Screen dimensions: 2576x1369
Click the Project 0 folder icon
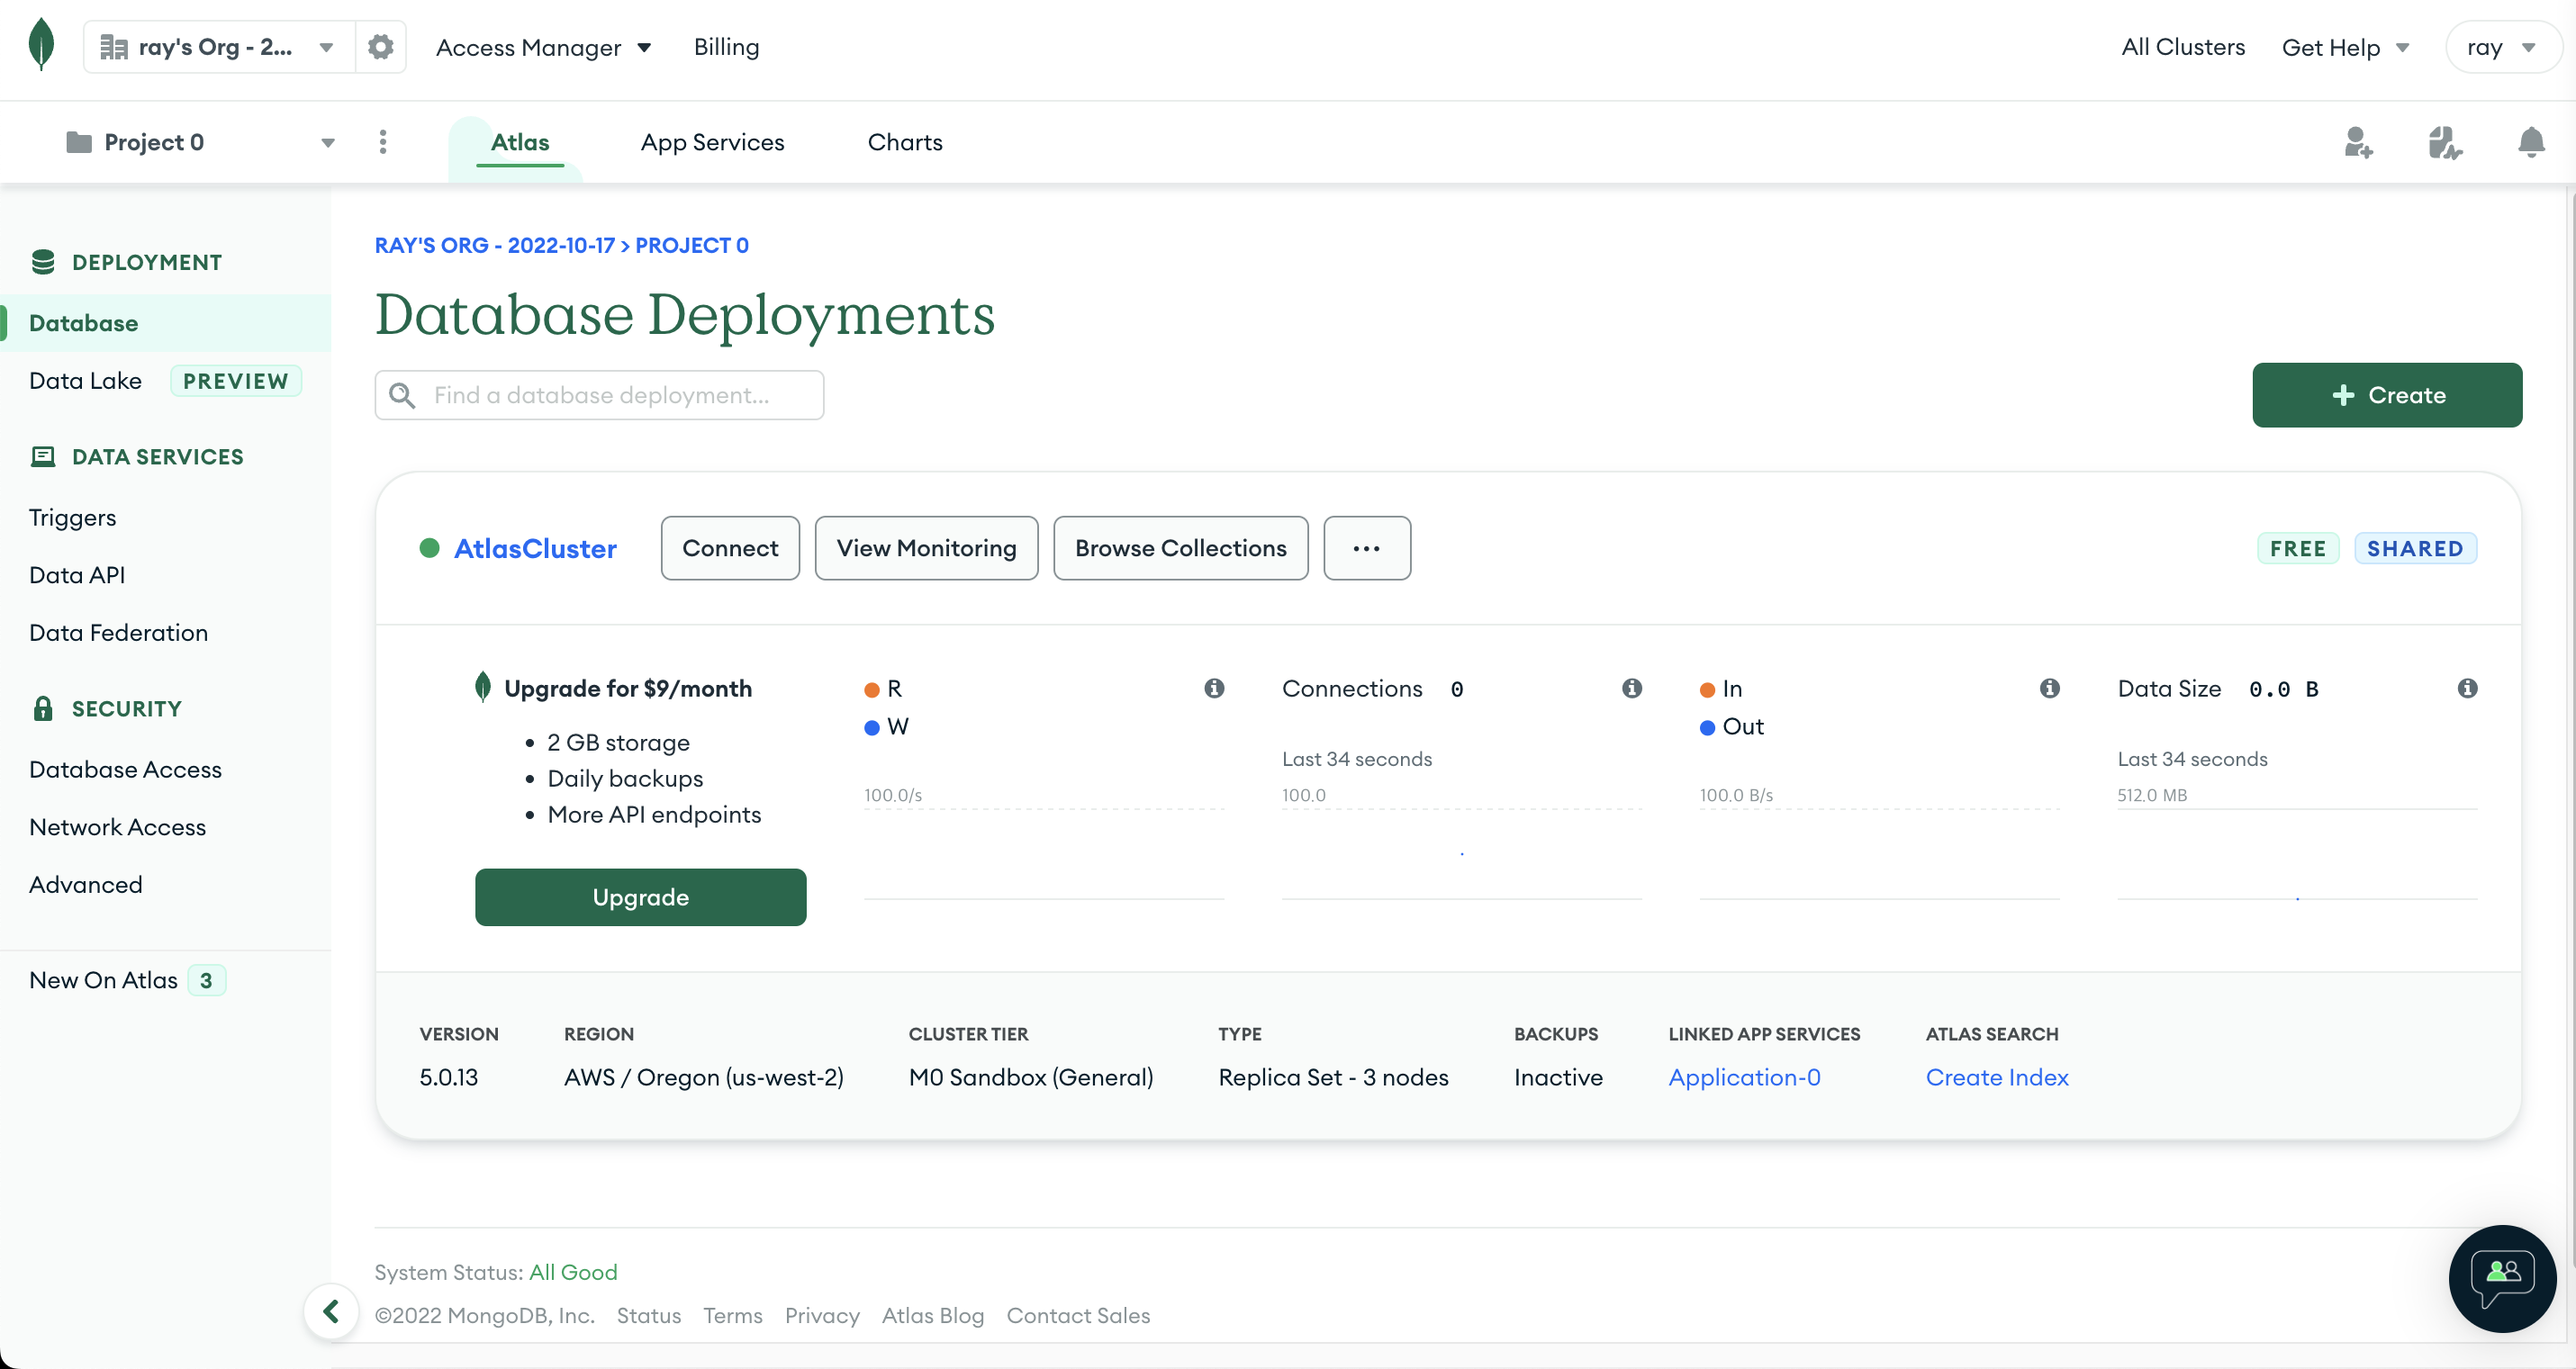[79, 142]
